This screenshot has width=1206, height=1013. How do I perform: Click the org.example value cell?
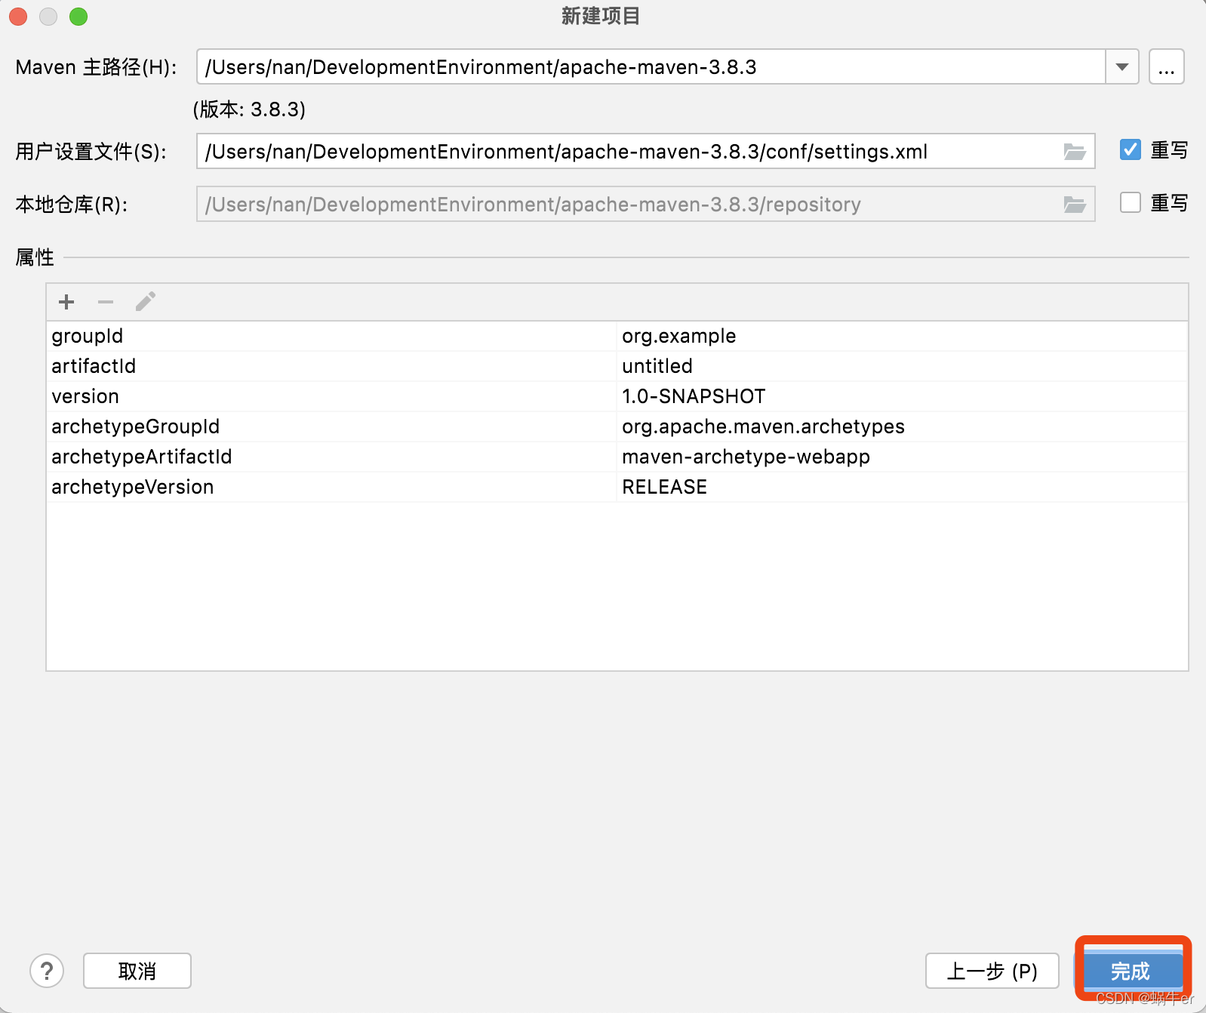[x=902, y=336]
